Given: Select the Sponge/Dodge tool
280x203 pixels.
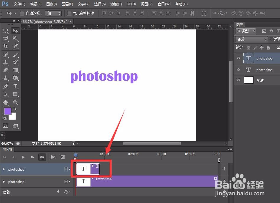Looking at the screenshot, I should pos(15,78).
